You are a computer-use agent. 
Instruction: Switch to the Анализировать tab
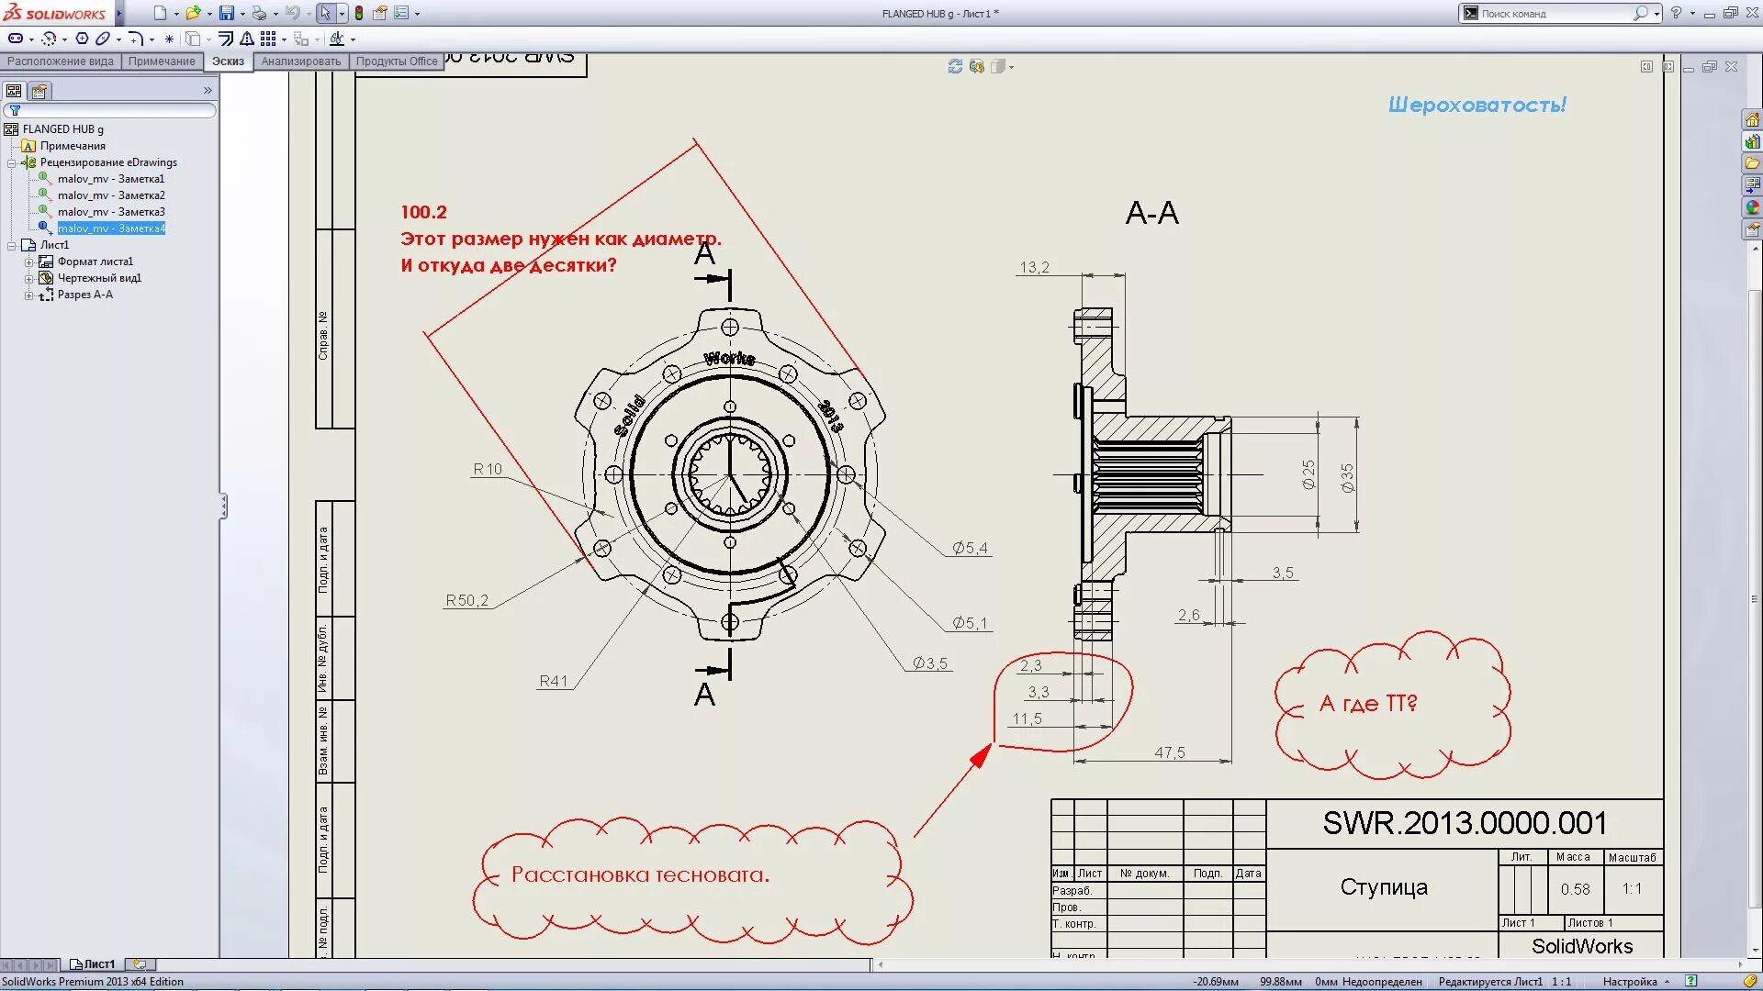(300, 61)
